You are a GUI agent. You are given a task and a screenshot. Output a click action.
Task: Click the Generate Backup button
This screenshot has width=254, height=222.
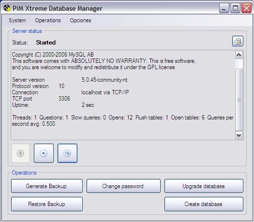(47, 186)
